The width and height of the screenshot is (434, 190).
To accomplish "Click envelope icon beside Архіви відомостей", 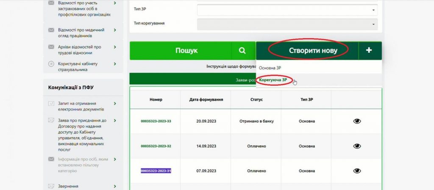I will (x=51, y=47).
